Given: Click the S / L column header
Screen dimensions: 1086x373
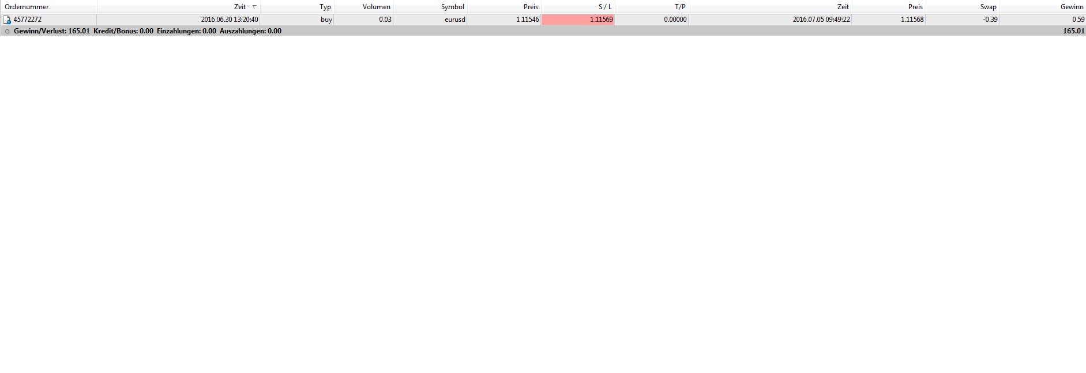Looking at the screenshot, I should point(578,7).
